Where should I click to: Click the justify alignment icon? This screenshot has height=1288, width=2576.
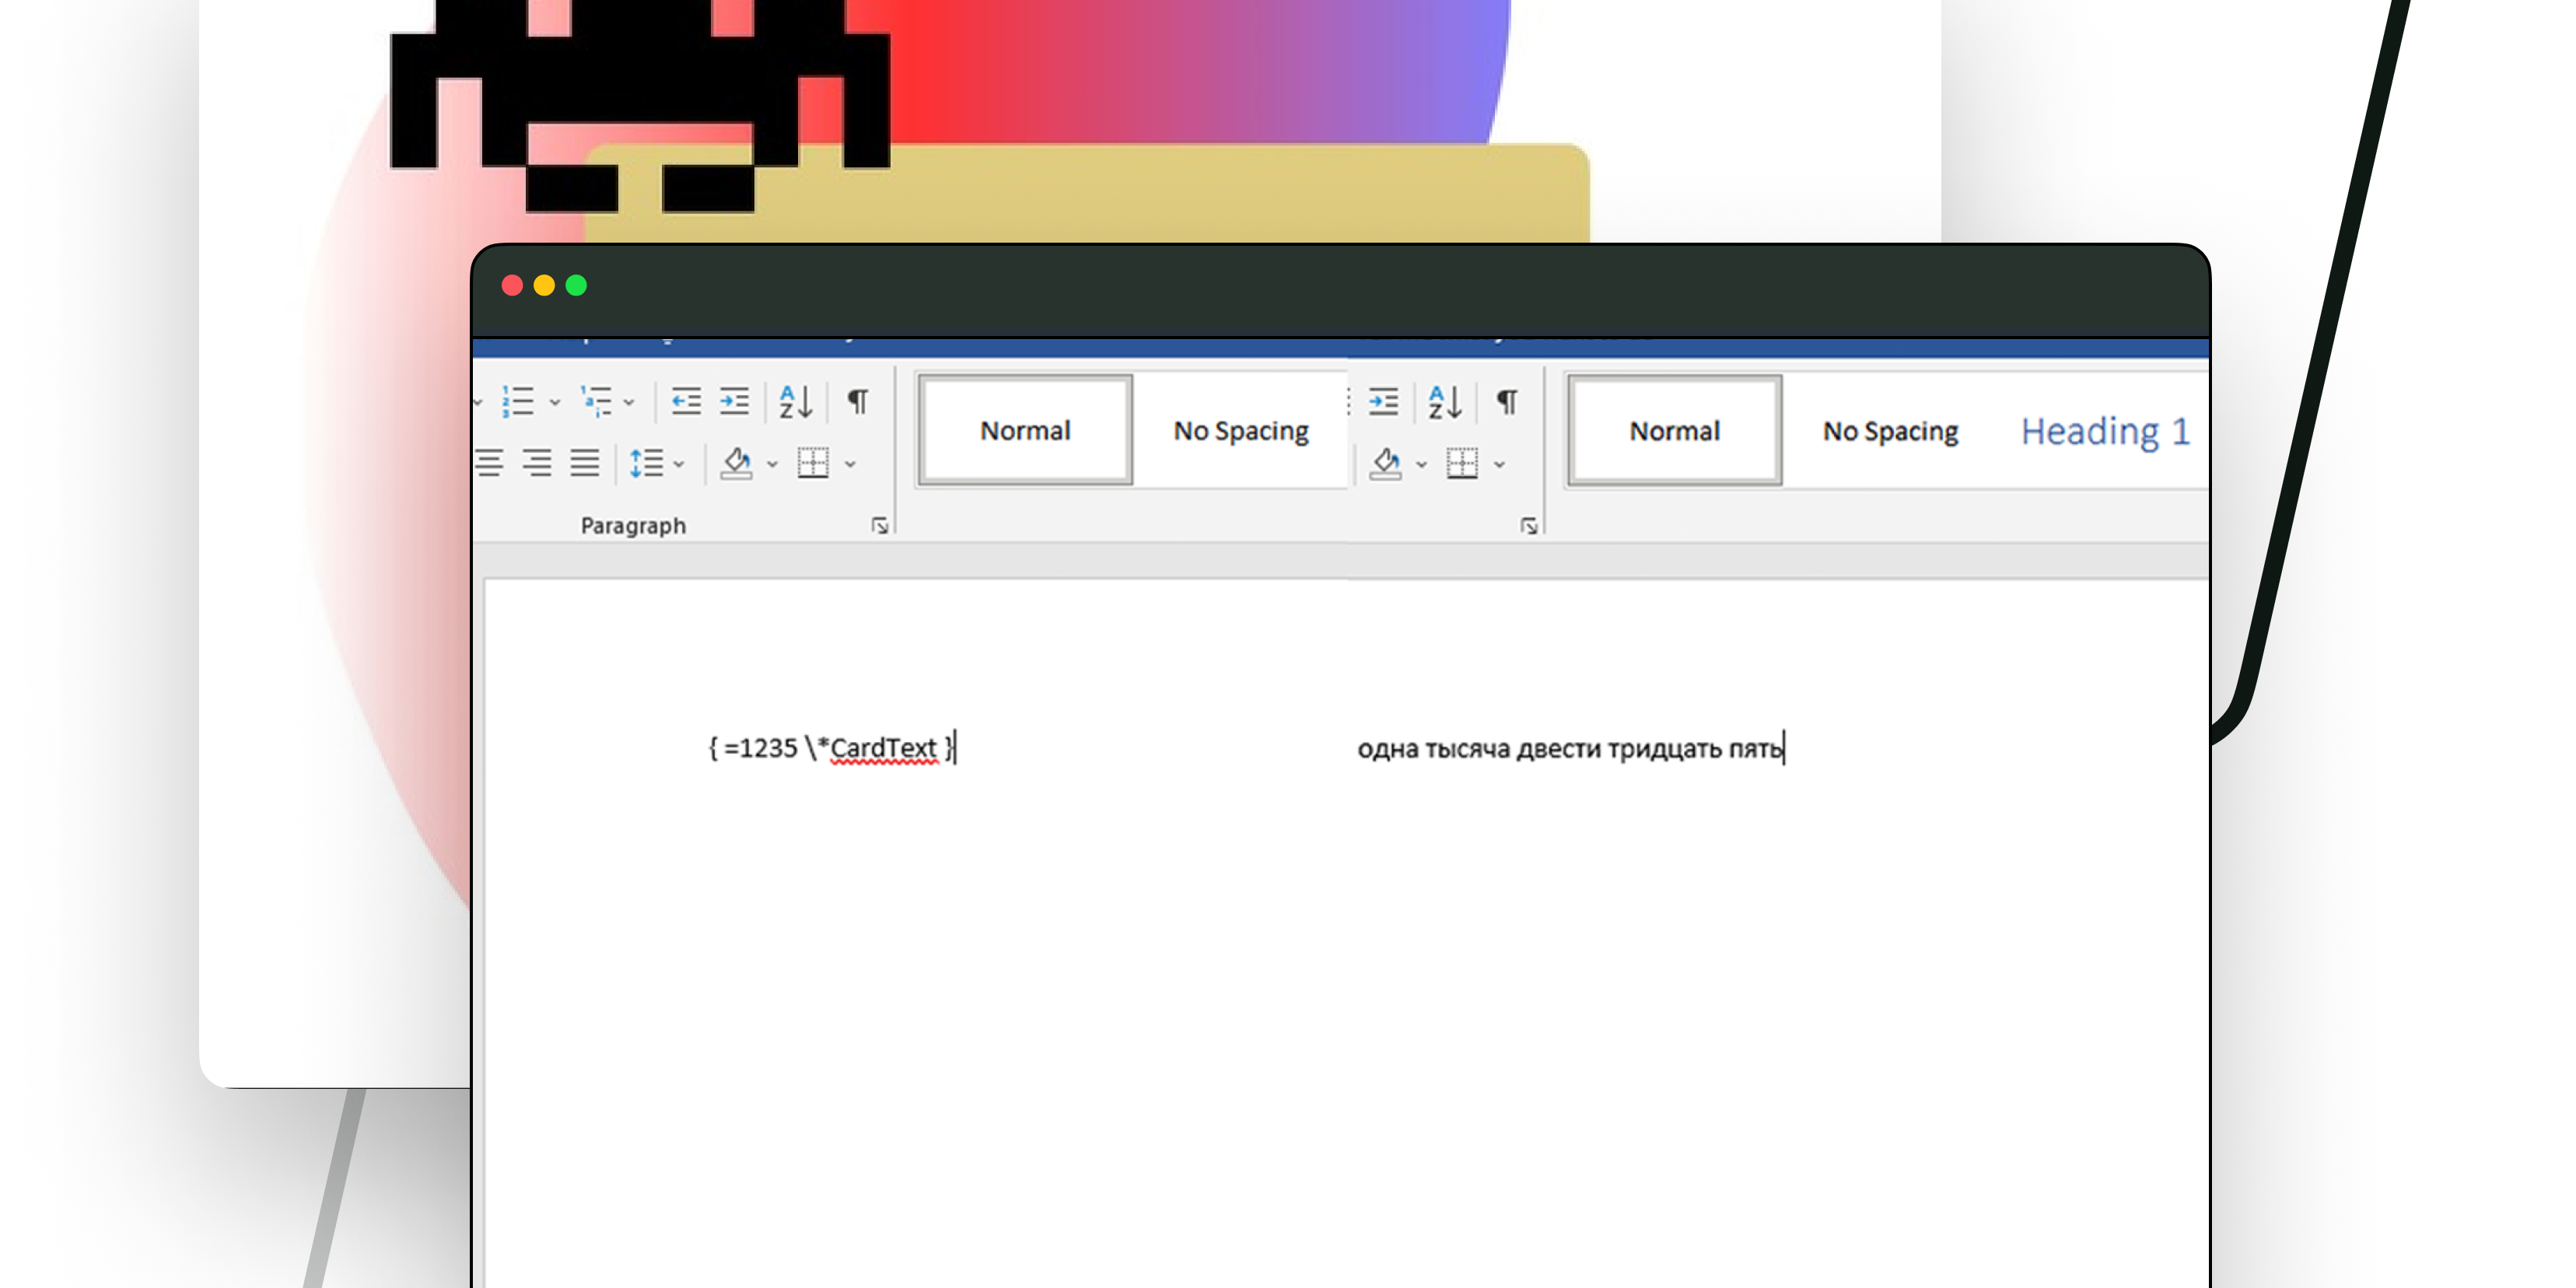[585, 463]
